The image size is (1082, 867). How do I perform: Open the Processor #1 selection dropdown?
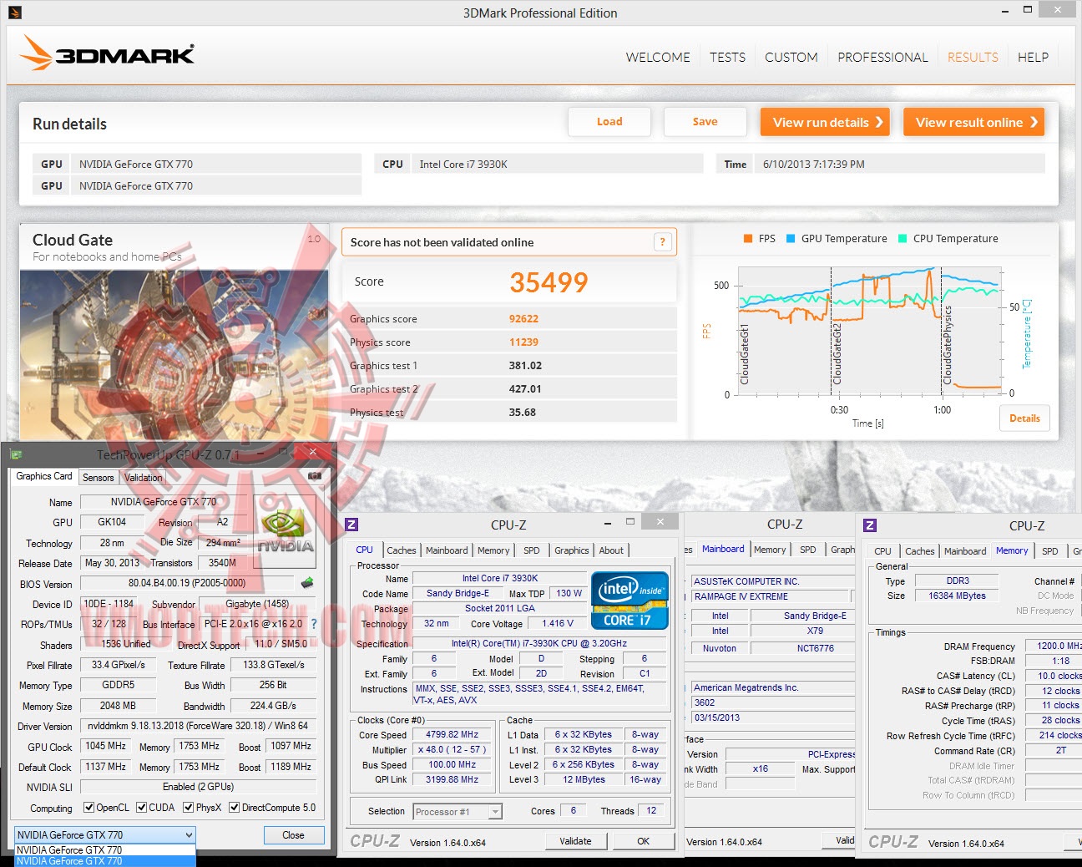[x=458, y=812]
